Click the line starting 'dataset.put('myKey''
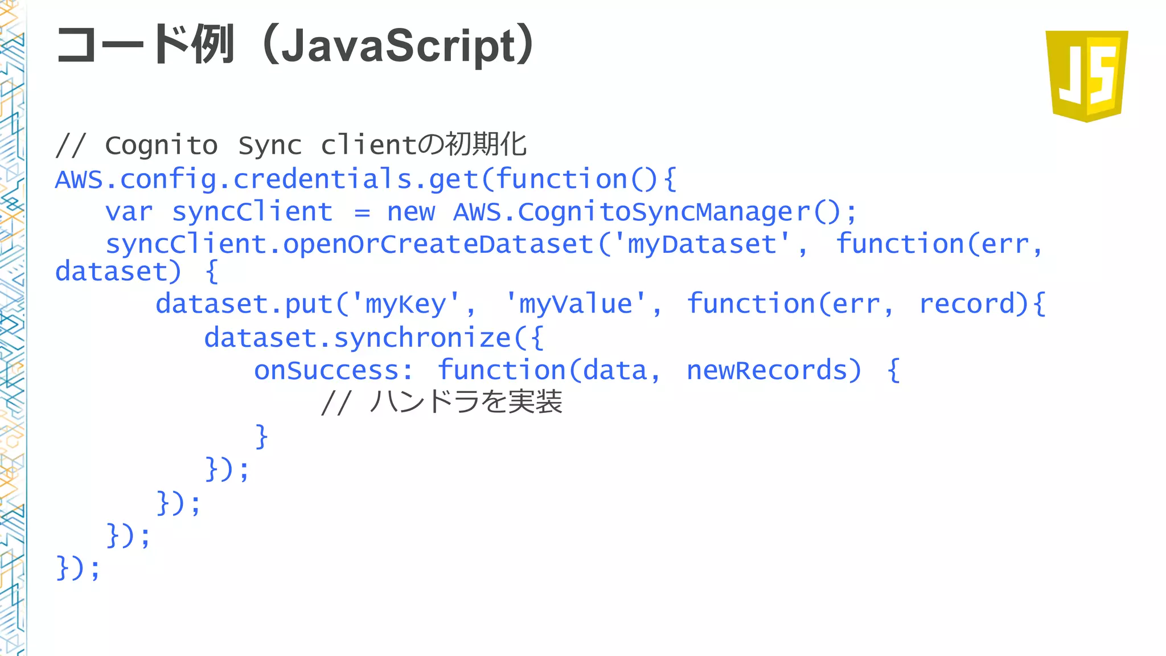The width and height of the screenshot is (1166, 656). click(x=601, y=304)
